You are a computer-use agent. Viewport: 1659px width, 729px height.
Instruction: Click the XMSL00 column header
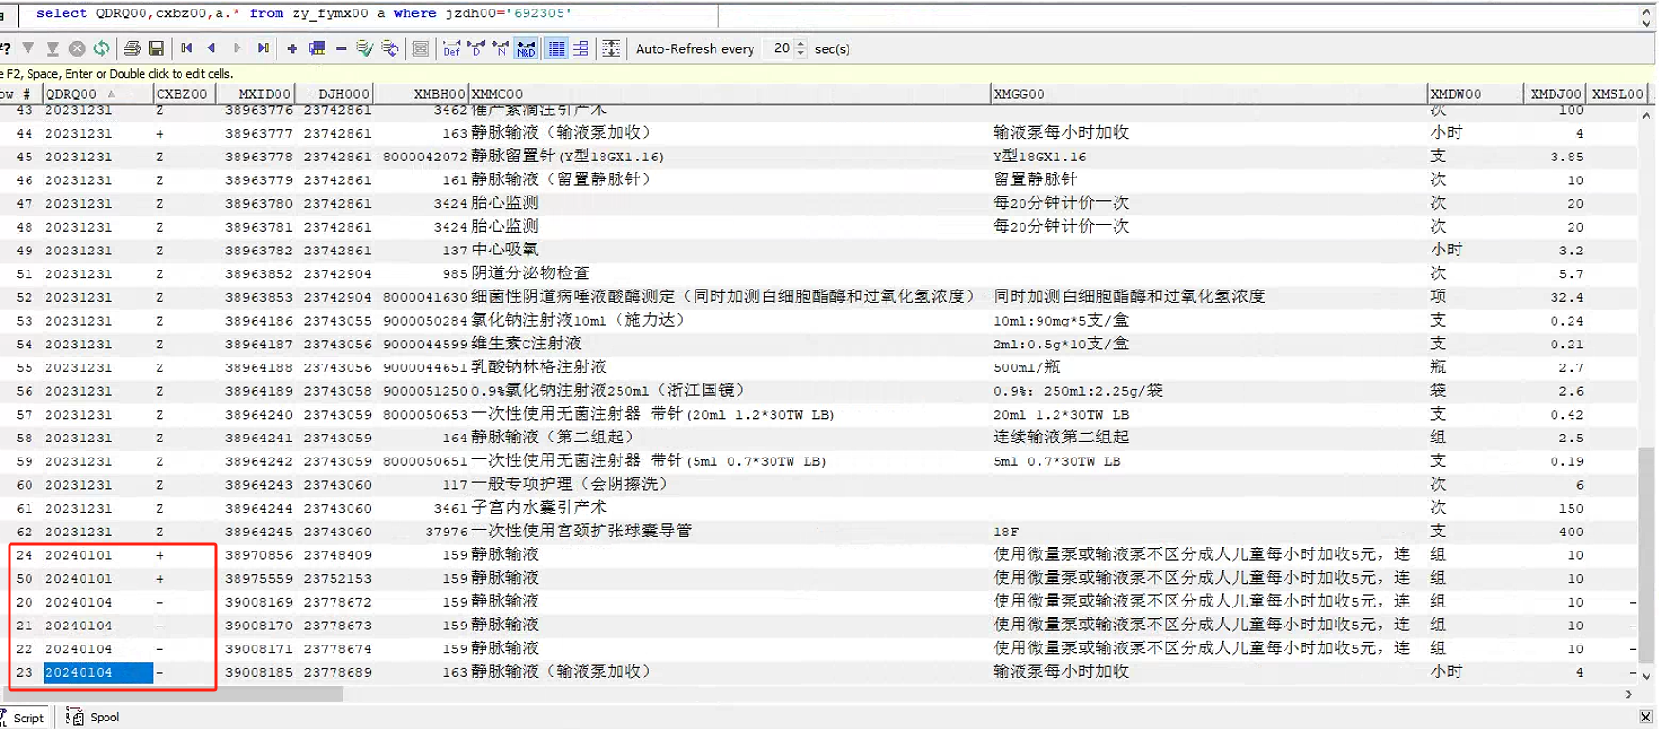(x=1616, y=94)
